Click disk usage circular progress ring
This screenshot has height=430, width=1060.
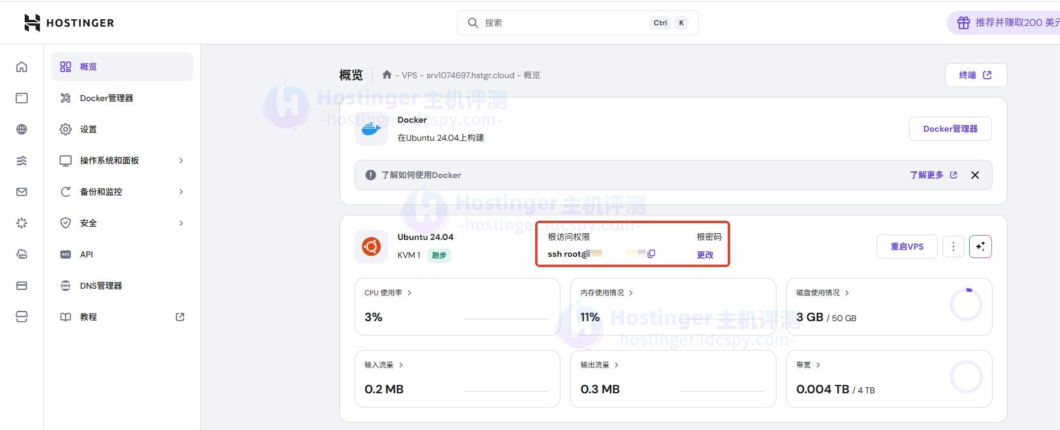pyautogui.click(x=966, y=305)
